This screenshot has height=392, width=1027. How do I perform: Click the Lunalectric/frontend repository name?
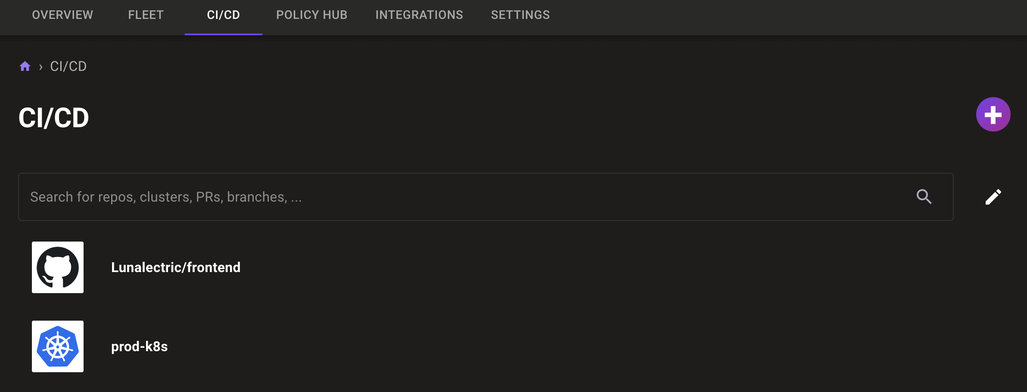coord(176,267)
